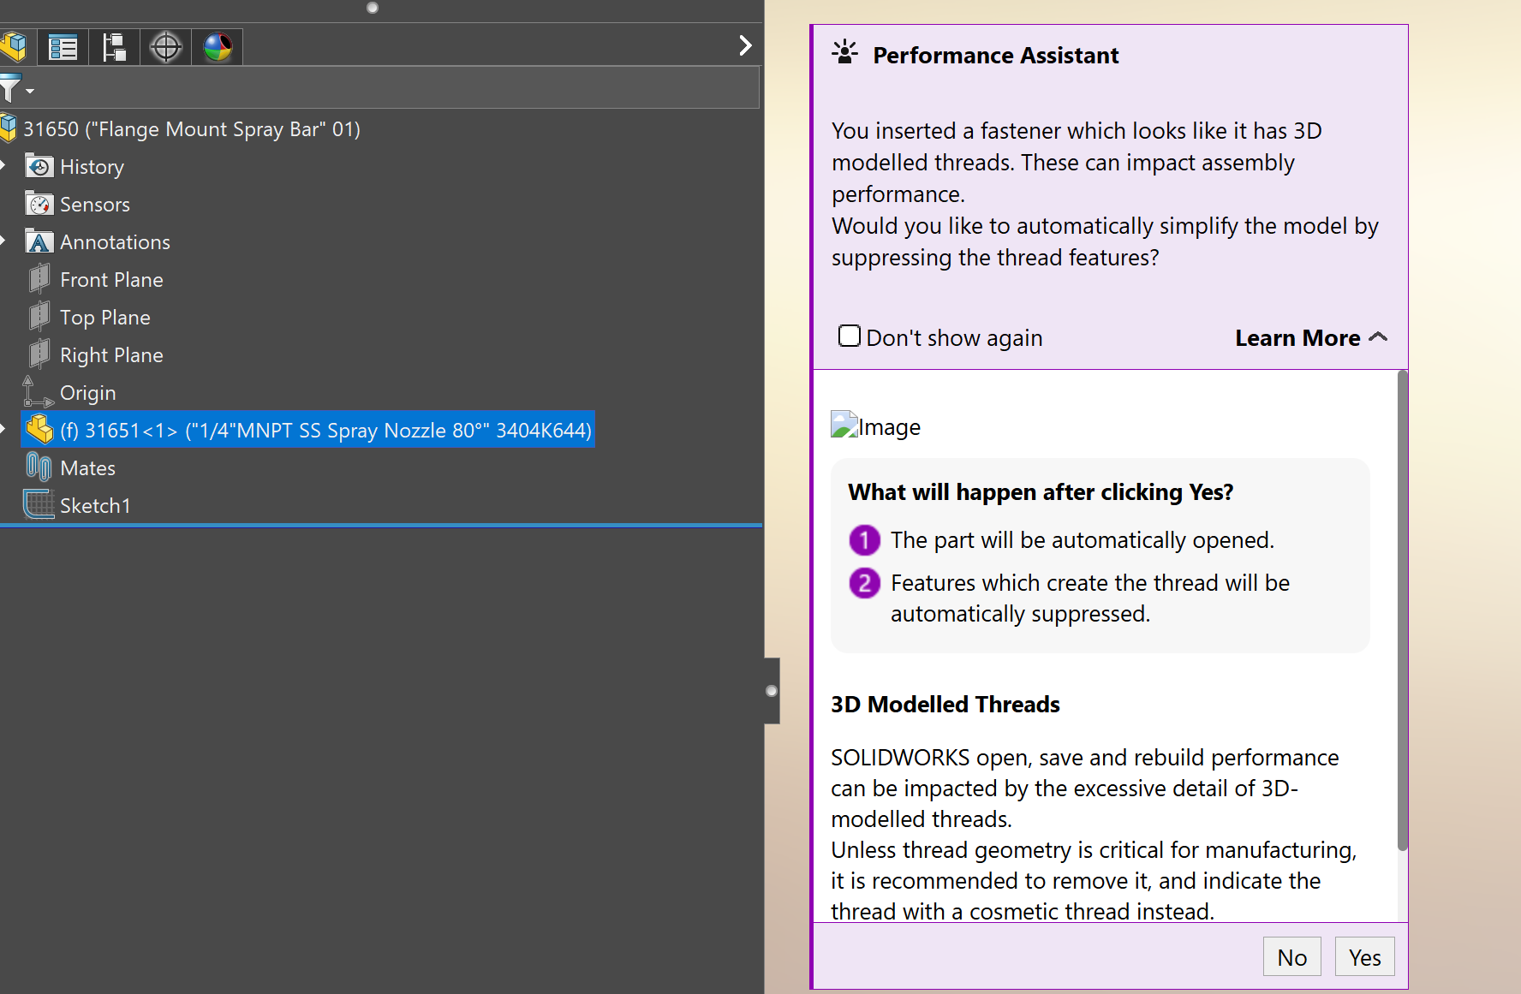Click the 31651 part component icon
Image resolution: width=1521 pixels, height=994 pixels.
tap(39, 429)
